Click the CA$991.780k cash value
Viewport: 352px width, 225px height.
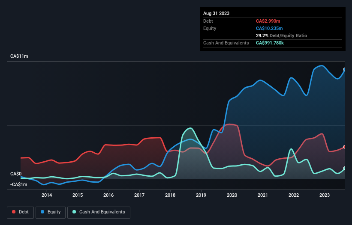click(x=270, y=43)
